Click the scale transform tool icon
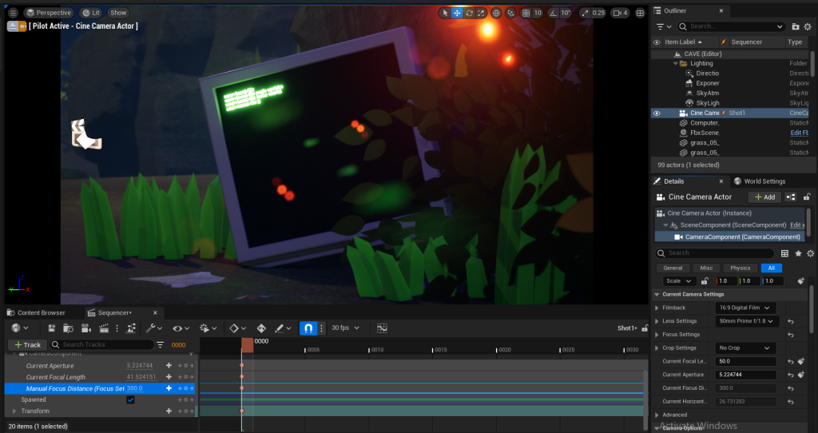Viewport: 818px width, 433px height. click(481, 13)
